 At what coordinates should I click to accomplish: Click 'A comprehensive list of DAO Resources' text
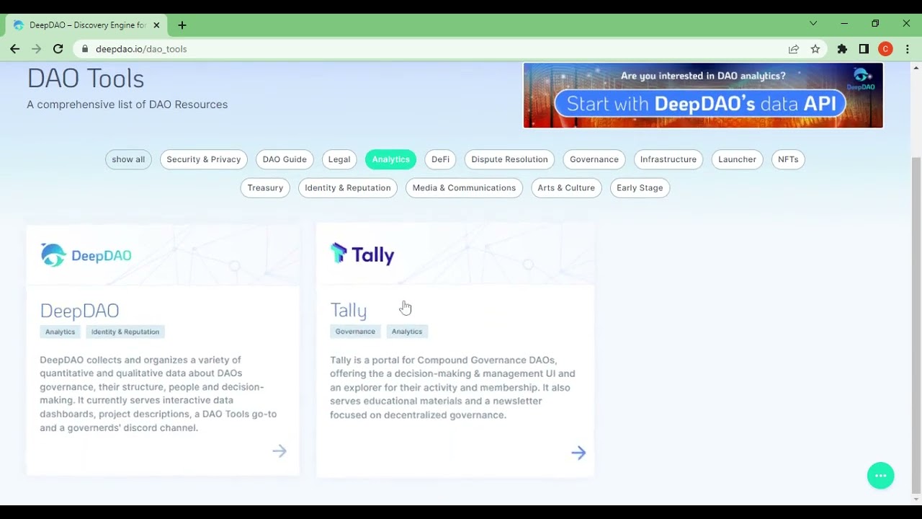coord(127,105)
